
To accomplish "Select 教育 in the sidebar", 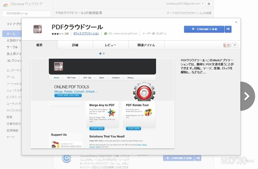I will tap(9, 117).
